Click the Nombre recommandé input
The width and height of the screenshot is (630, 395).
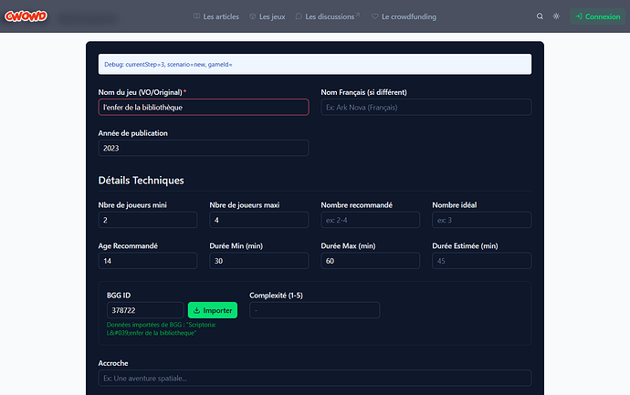click(370, 221)
